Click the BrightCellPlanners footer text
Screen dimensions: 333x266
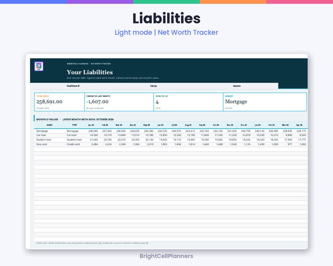[x=166, y=256]
